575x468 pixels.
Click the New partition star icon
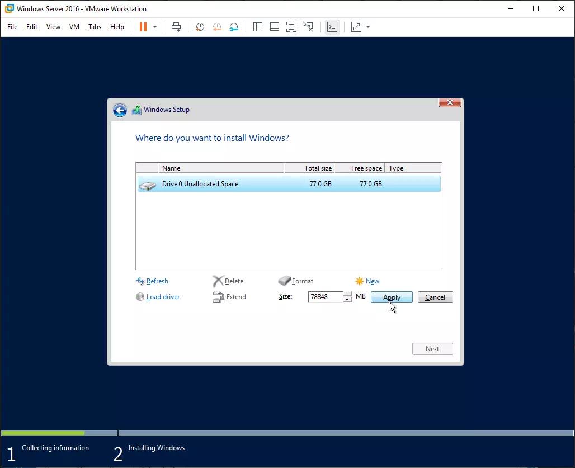coord(359,281)
